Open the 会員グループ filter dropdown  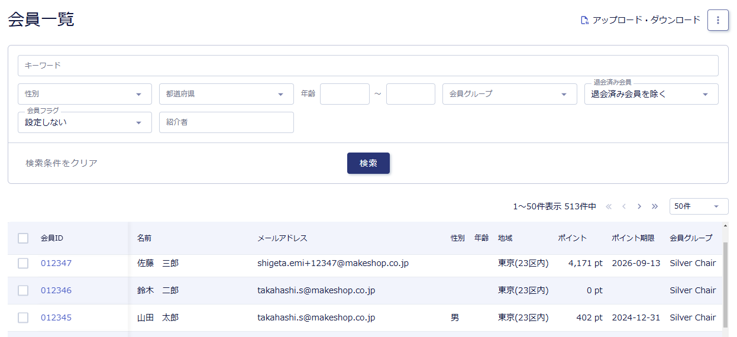pos(509,94)
